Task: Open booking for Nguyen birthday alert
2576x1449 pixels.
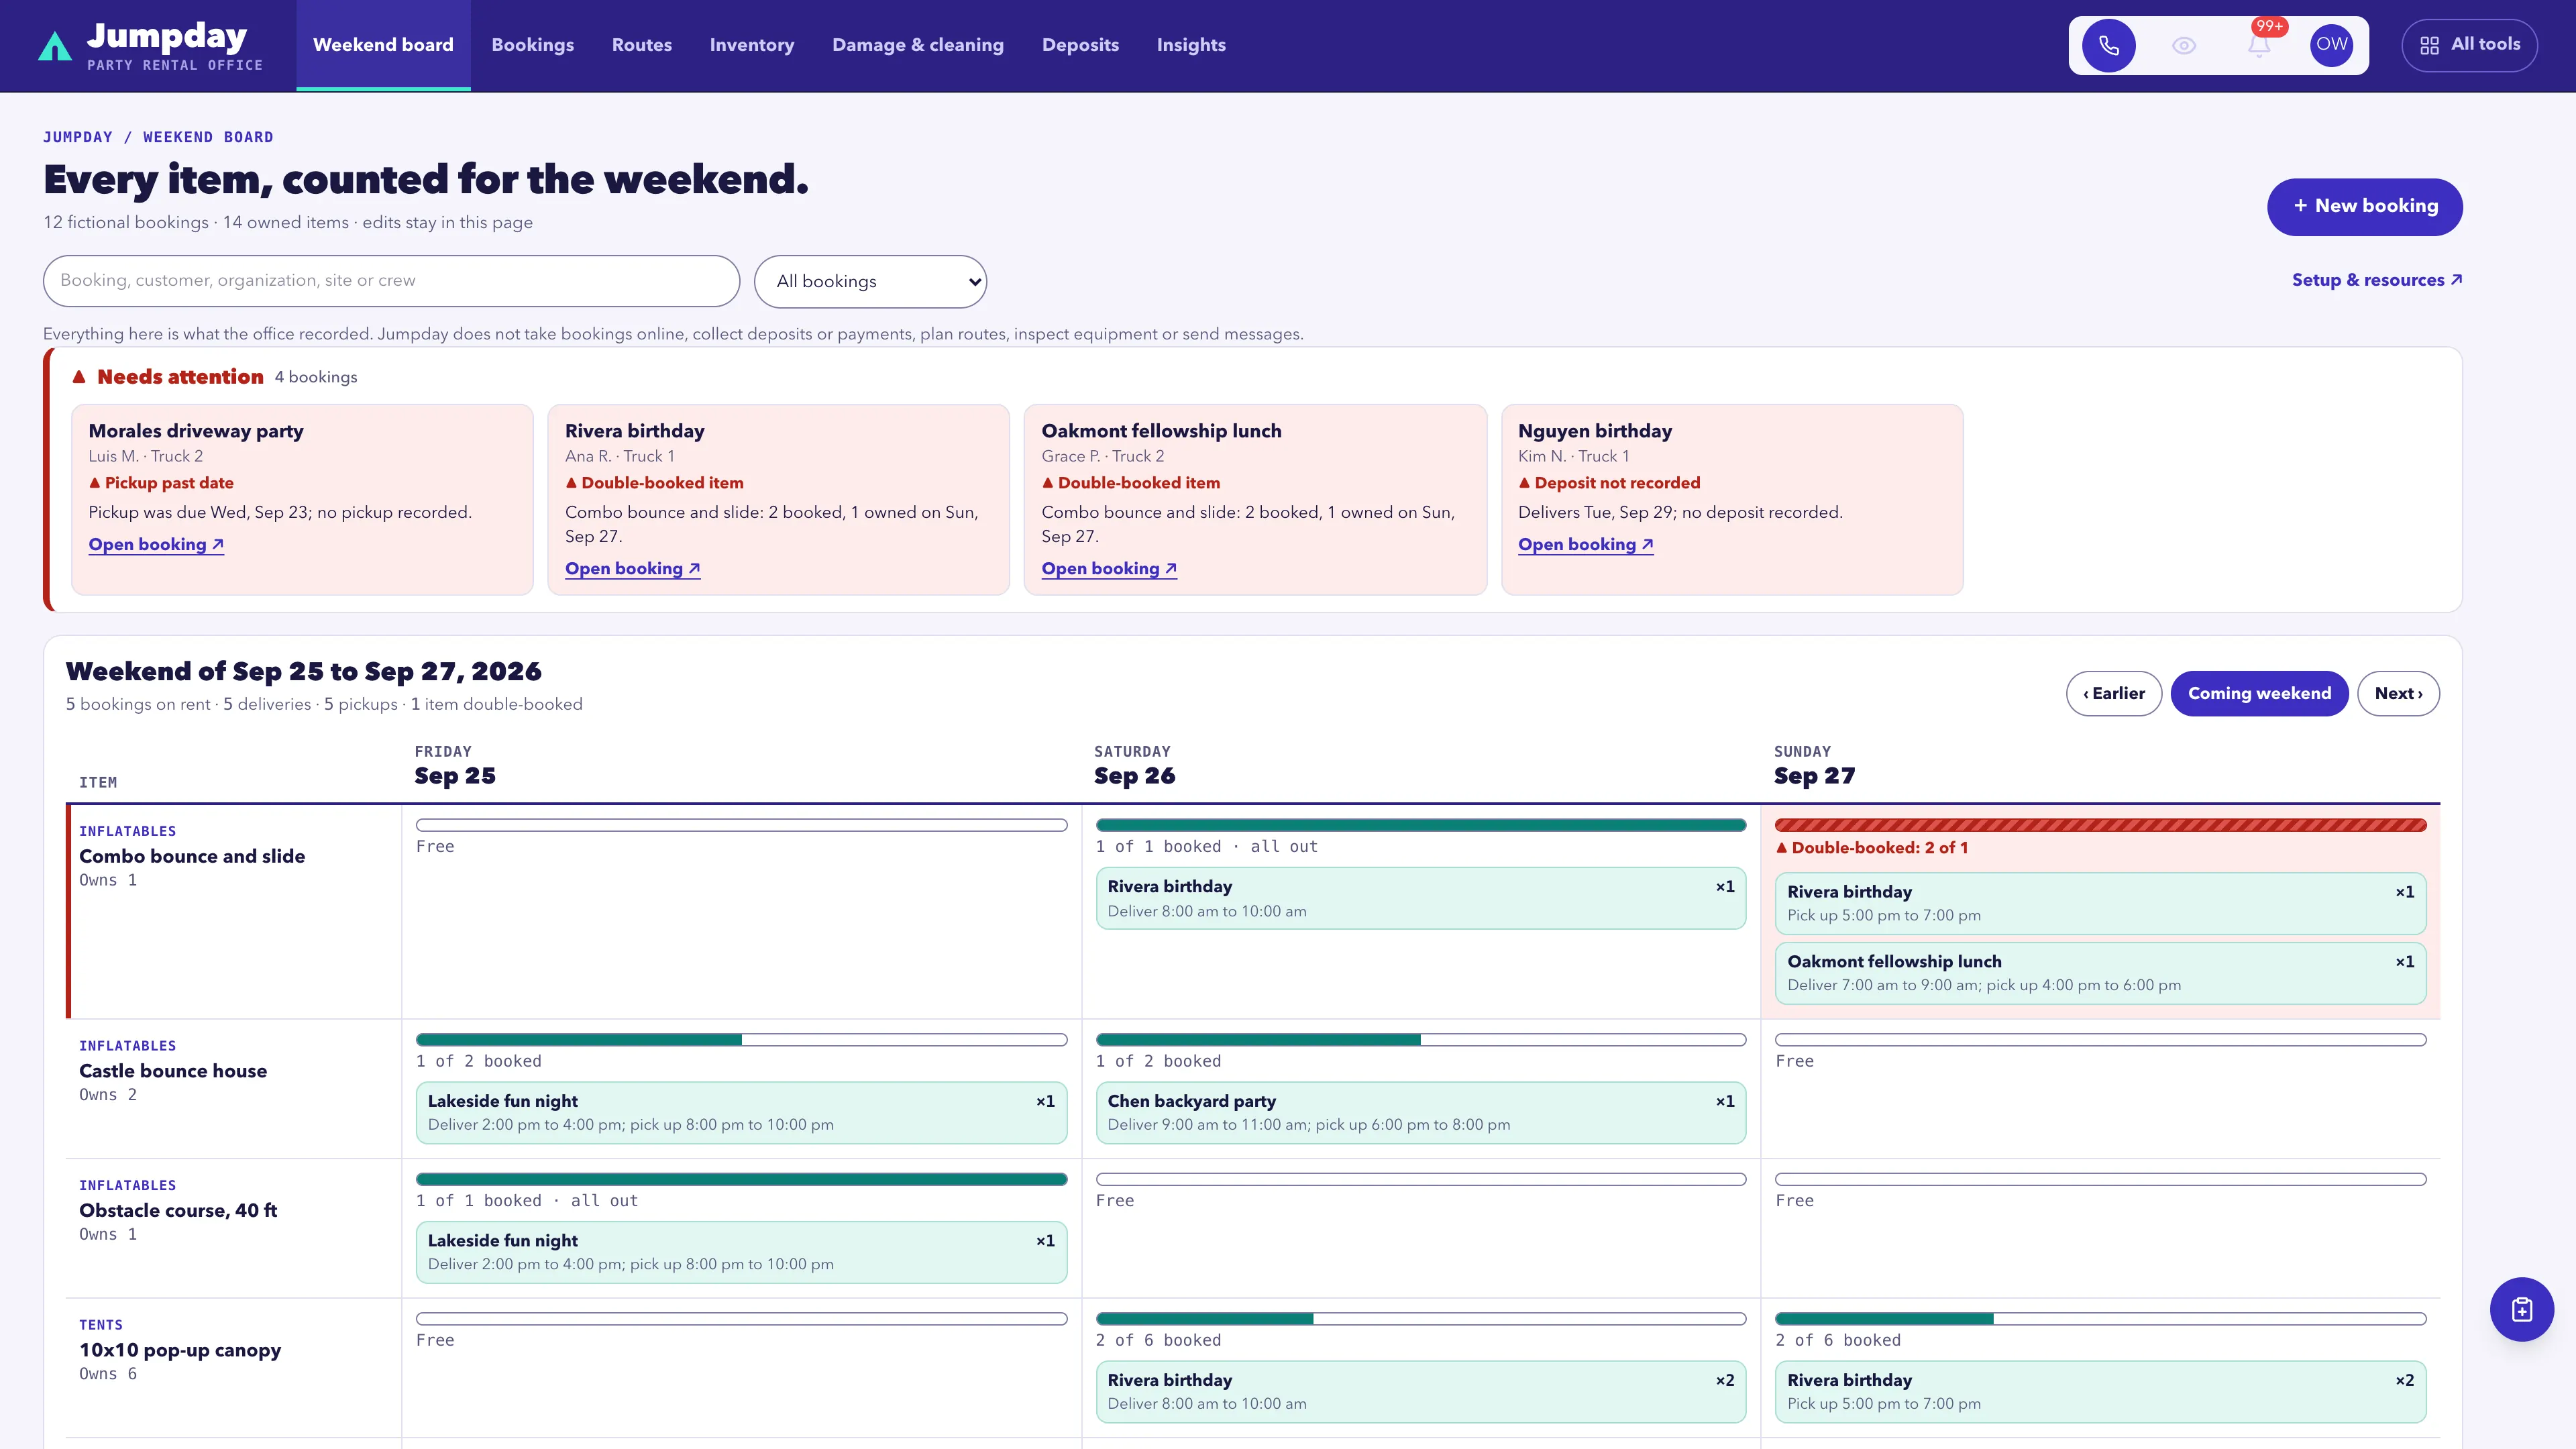Action: click(x=1585, y=545)
